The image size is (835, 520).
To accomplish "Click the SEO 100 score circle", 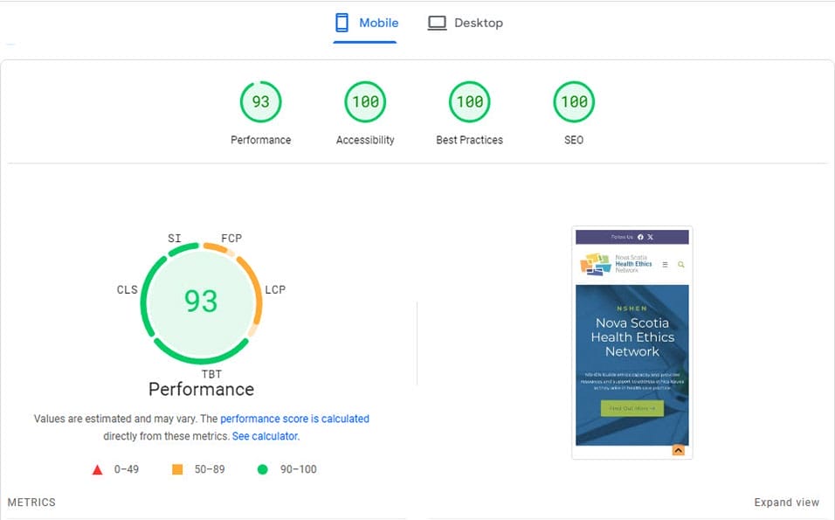I will pos(573,101).
